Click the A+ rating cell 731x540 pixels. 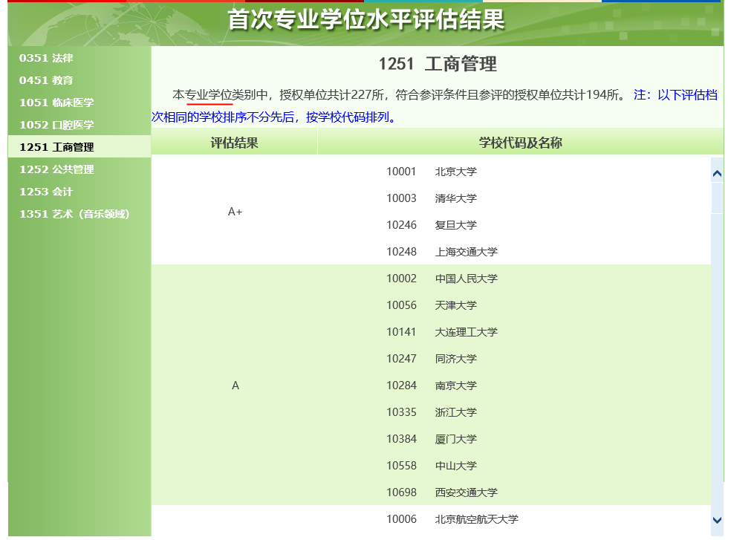(235, 212)
